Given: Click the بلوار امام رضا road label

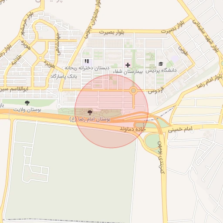Looking at the screenshot, I should [209, 81].
